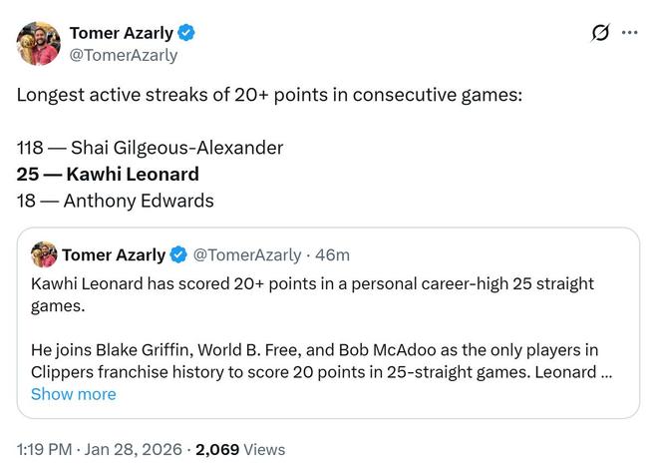Select the @TomerAzarly handle in the quoted post
The height and width of the screenshot is (465, 658).
tap(246, 255)
